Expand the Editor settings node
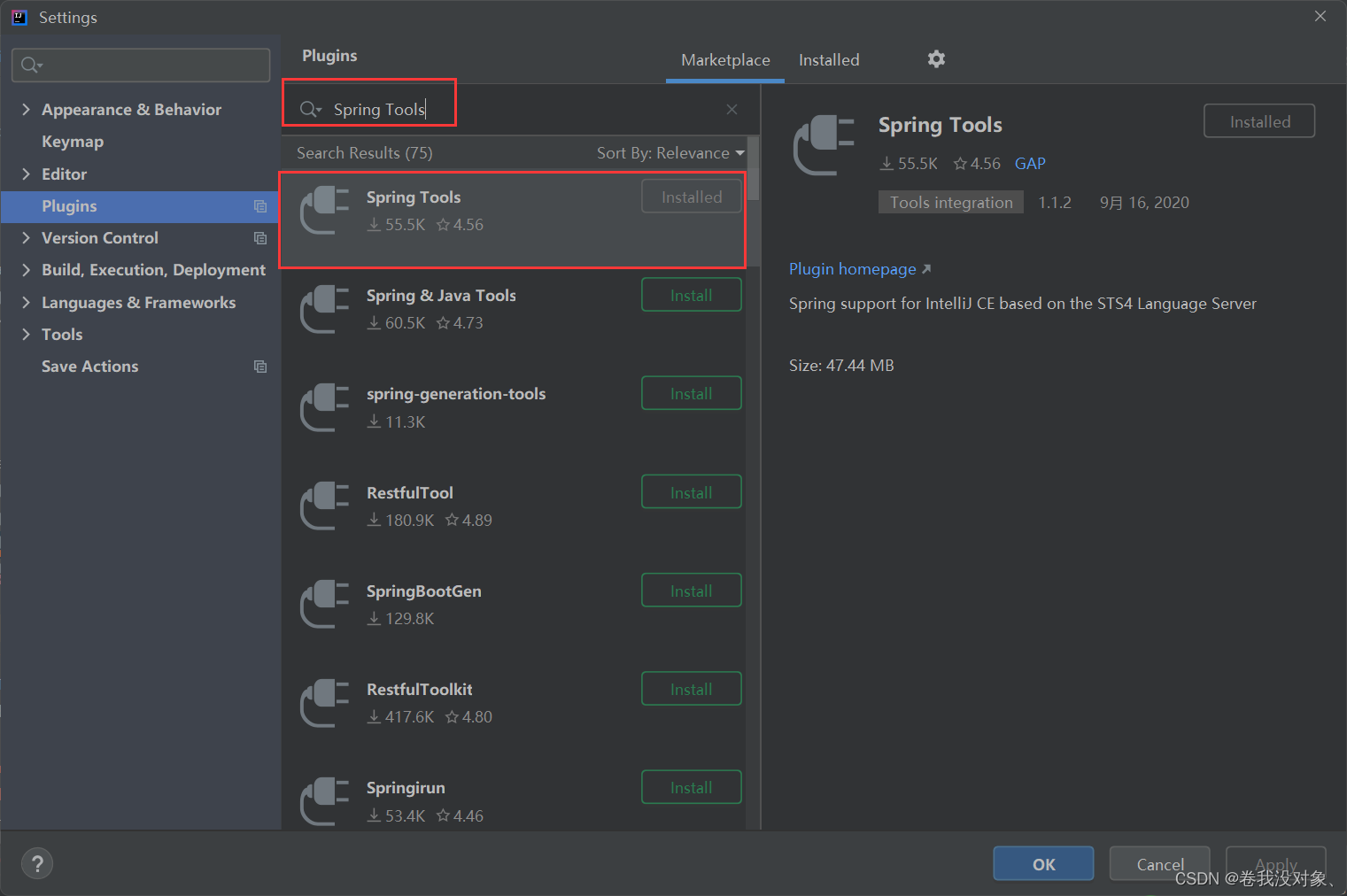 [26, 174]
